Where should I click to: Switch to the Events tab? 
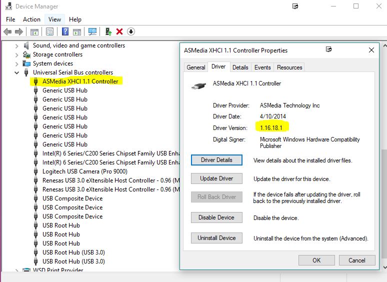click(262, 67)
